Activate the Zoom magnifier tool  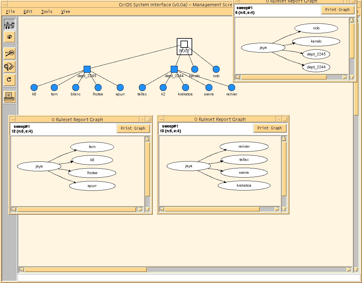[9, 53]
